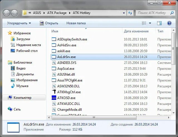
Task: Click Новая папка button
Action: coord(76,23)
